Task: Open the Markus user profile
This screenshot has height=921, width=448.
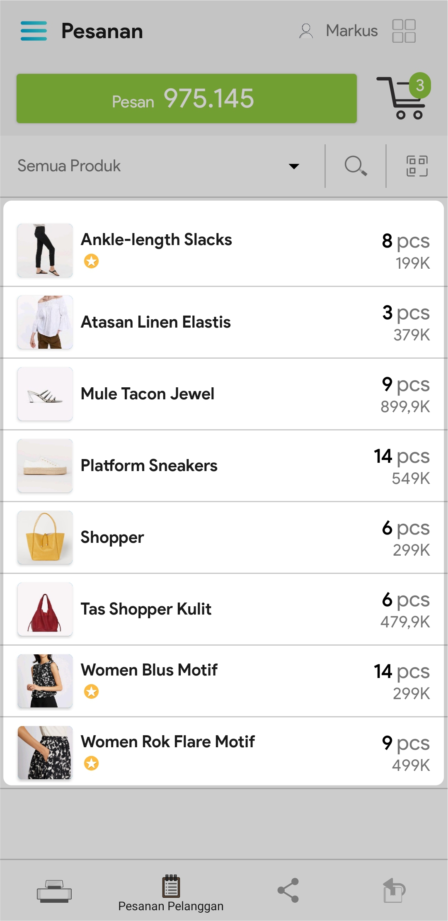Action: tap(338, 31)
